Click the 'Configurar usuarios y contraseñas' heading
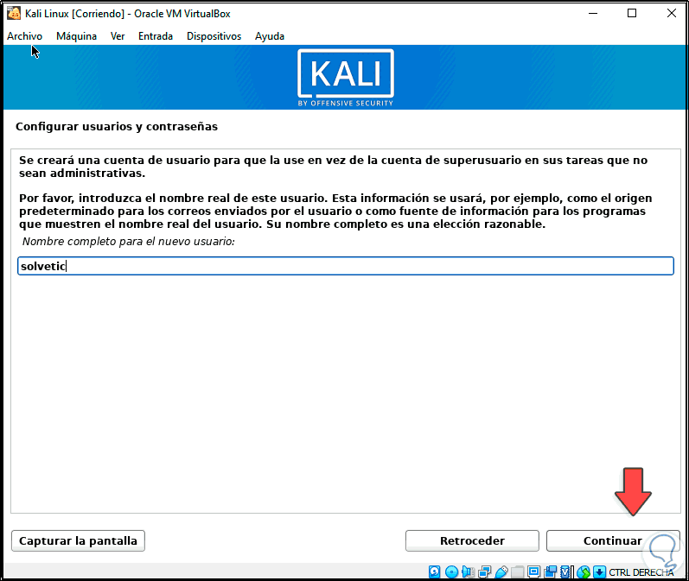689x581 pixels. [117, 126]
